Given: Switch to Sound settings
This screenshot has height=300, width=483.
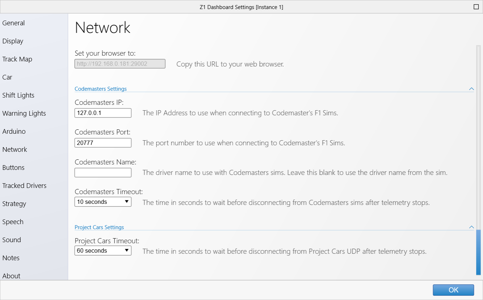Looking at the screenshot, I should tap(12, 240).
